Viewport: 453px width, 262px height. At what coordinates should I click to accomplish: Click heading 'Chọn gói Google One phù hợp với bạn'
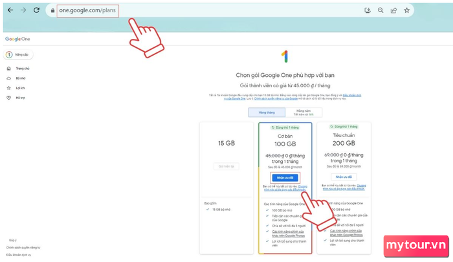pyautogui.click(x=285, y=75)
